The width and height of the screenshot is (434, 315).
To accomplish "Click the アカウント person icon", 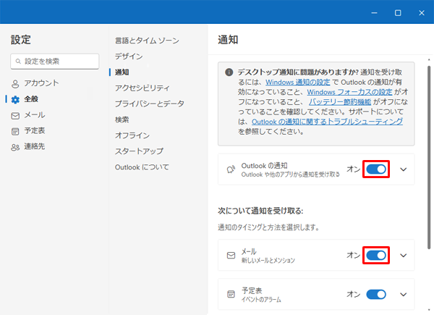I will click(15, 84).
